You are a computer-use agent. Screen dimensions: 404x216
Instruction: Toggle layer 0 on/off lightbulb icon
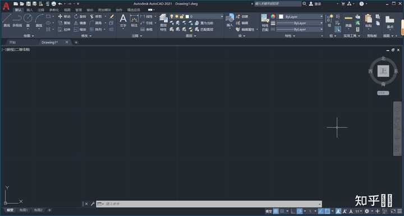coord(172,16)
